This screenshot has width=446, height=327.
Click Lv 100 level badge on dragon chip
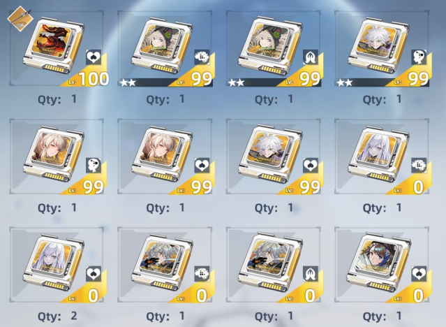coord(89,79)
